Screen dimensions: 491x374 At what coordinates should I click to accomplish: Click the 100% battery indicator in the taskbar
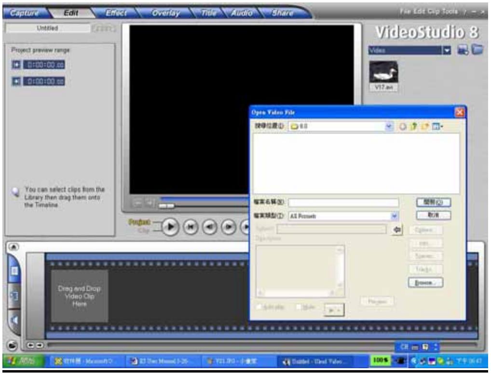click(380, 360)
